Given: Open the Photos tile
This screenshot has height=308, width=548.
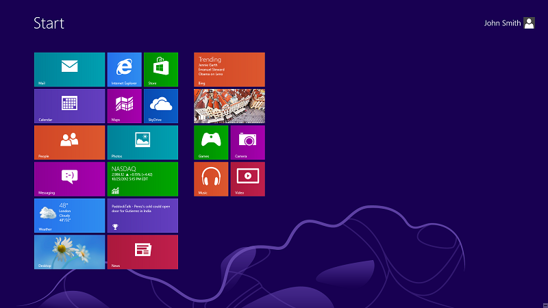Looking at the screenshot, I should pyautogui.click(x=142, y=142).
